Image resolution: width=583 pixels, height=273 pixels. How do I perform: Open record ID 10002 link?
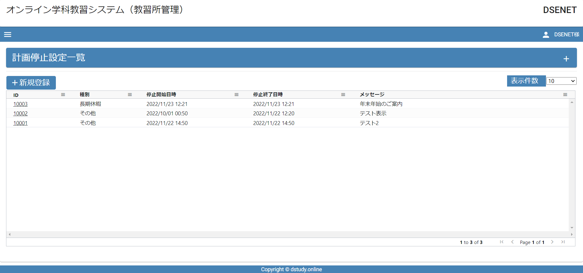point(20,113)
